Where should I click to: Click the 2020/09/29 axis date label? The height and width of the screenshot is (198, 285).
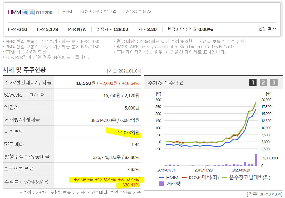pyautogui.click(x=241, y=170)
